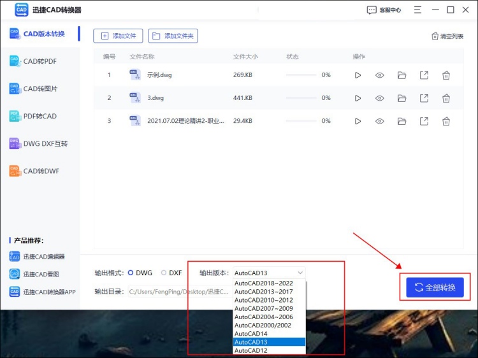Switch to CAD转DWF mode

tap(34, 171)
